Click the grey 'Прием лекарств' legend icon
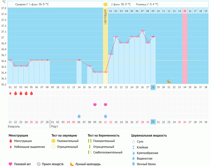The height and width of the screenshot is (166, 211). click(x=39, y=164)
